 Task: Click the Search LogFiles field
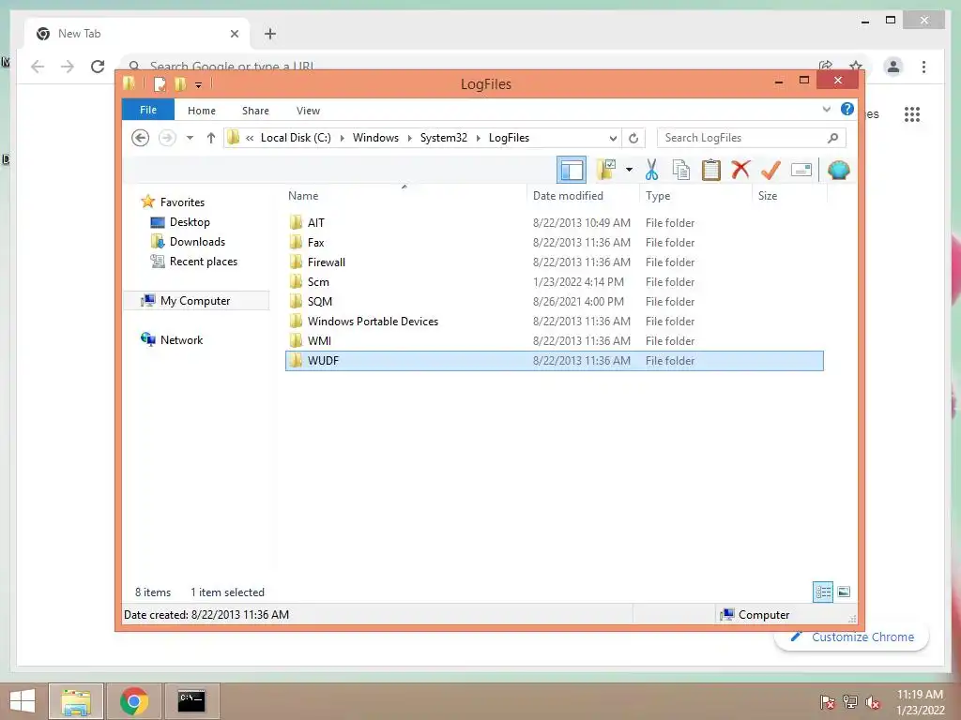[x=752, y=138]
